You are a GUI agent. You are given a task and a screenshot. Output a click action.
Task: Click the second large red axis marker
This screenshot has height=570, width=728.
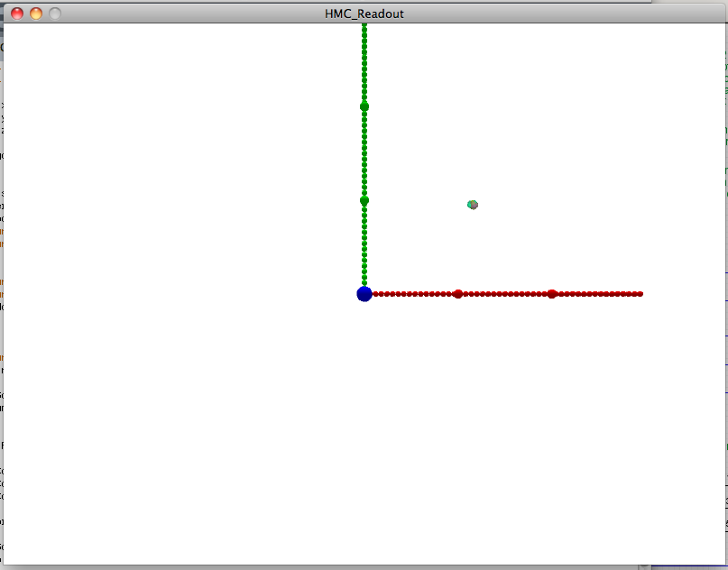coord(552,294)
